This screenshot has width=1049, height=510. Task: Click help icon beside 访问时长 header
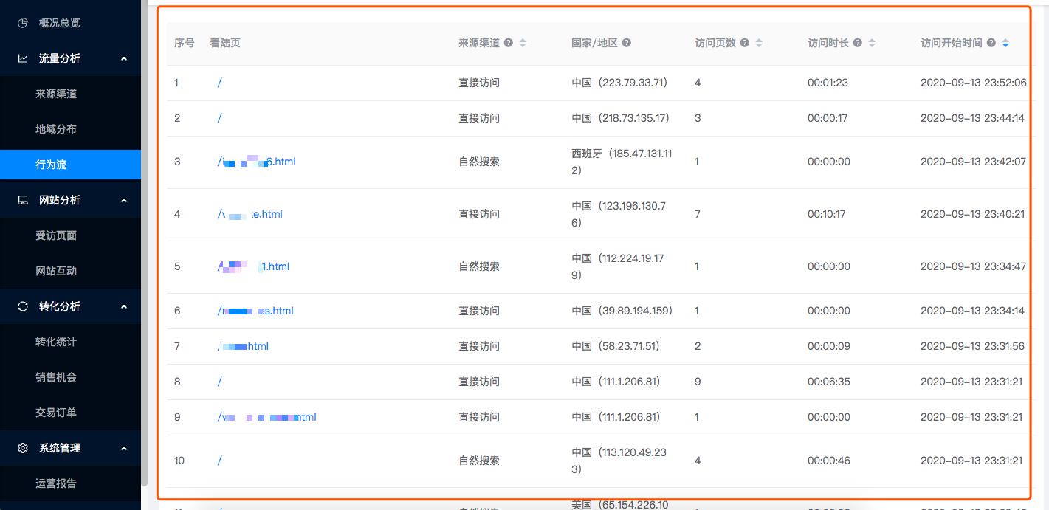[x=858, y=43]
